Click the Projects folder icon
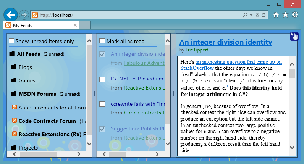This screenshot has height=164, width=304. click(14, 147)
